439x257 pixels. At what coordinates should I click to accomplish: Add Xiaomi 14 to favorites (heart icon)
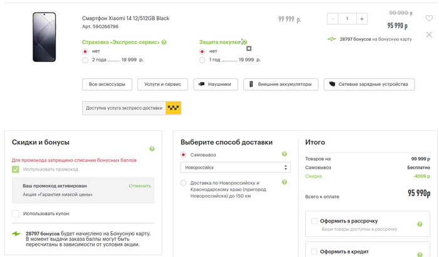429,18
